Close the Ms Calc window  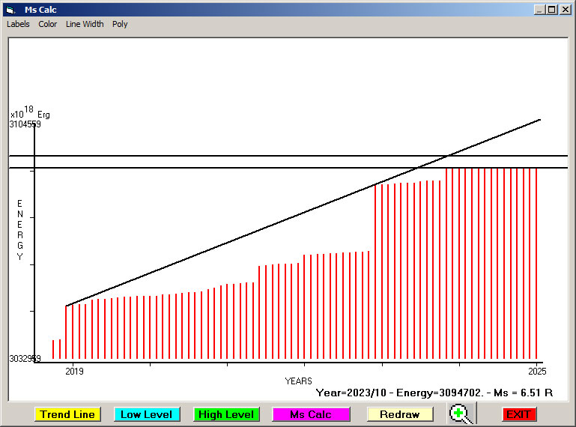pyautogui.click(x=566, y=10)
